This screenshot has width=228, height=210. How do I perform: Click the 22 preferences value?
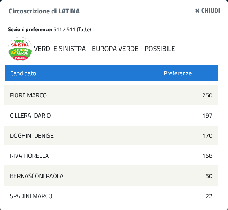[209, 196]
